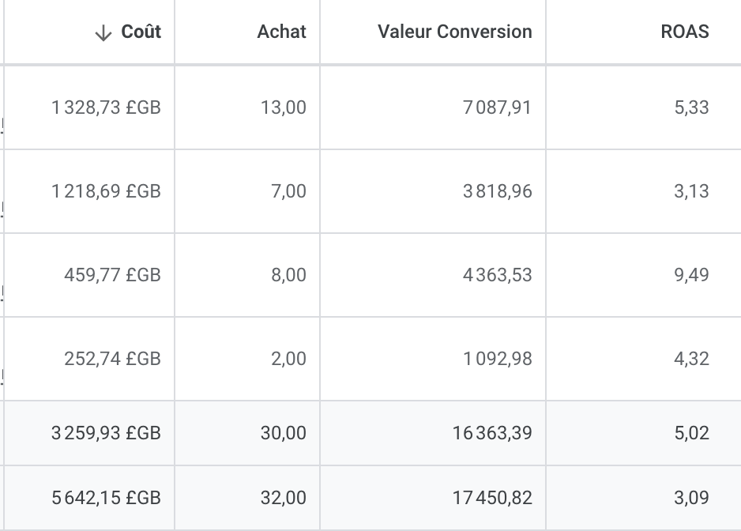Select the 17 450,82 conversion value total
This screenshot has height=531, width=741.
(491, 498)
